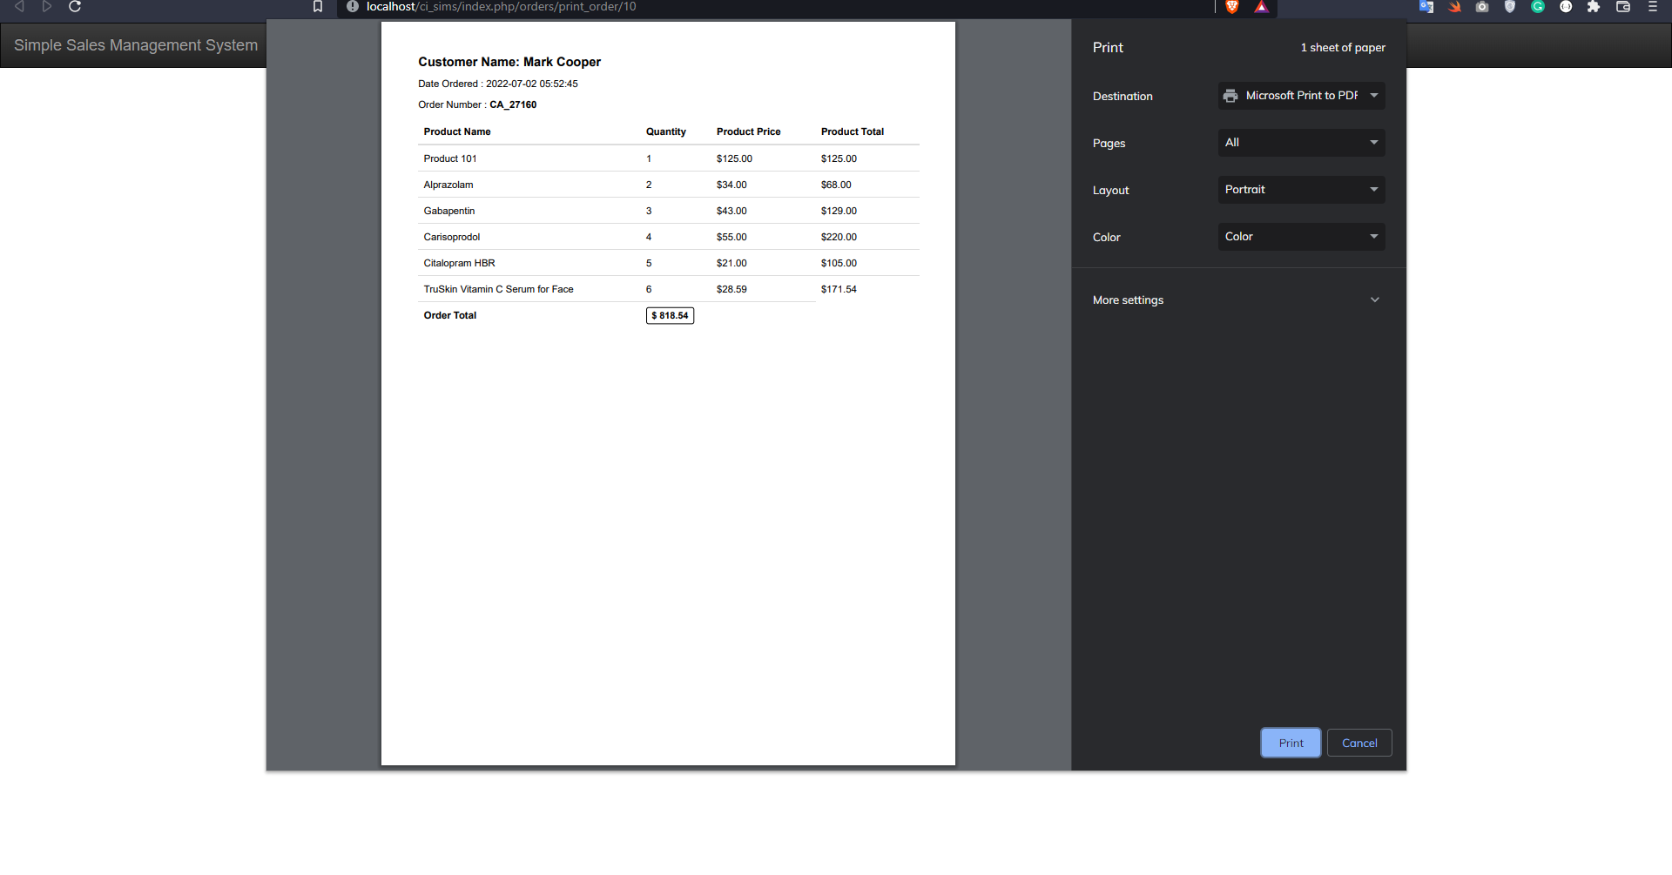Expand More settings section

1237,300
